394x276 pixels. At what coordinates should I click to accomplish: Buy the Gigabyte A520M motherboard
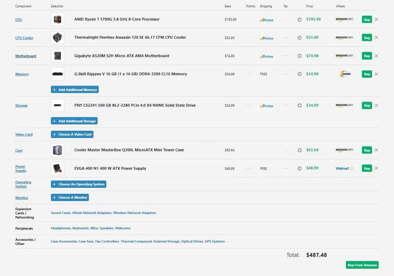[x=367, y=56]
